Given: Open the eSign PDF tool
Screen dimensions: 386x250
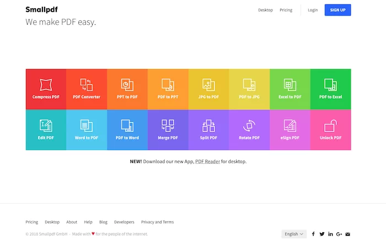Looking at the screenshot, I should click(290, 130).
